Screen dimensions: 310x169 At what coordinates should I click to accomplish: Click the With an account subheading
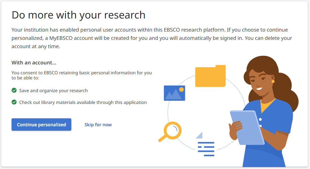coord(34,63)
